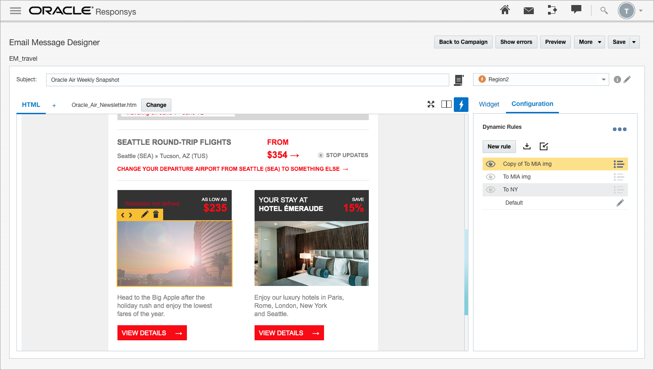Go to Home via house icon

(x=505, y=10)
